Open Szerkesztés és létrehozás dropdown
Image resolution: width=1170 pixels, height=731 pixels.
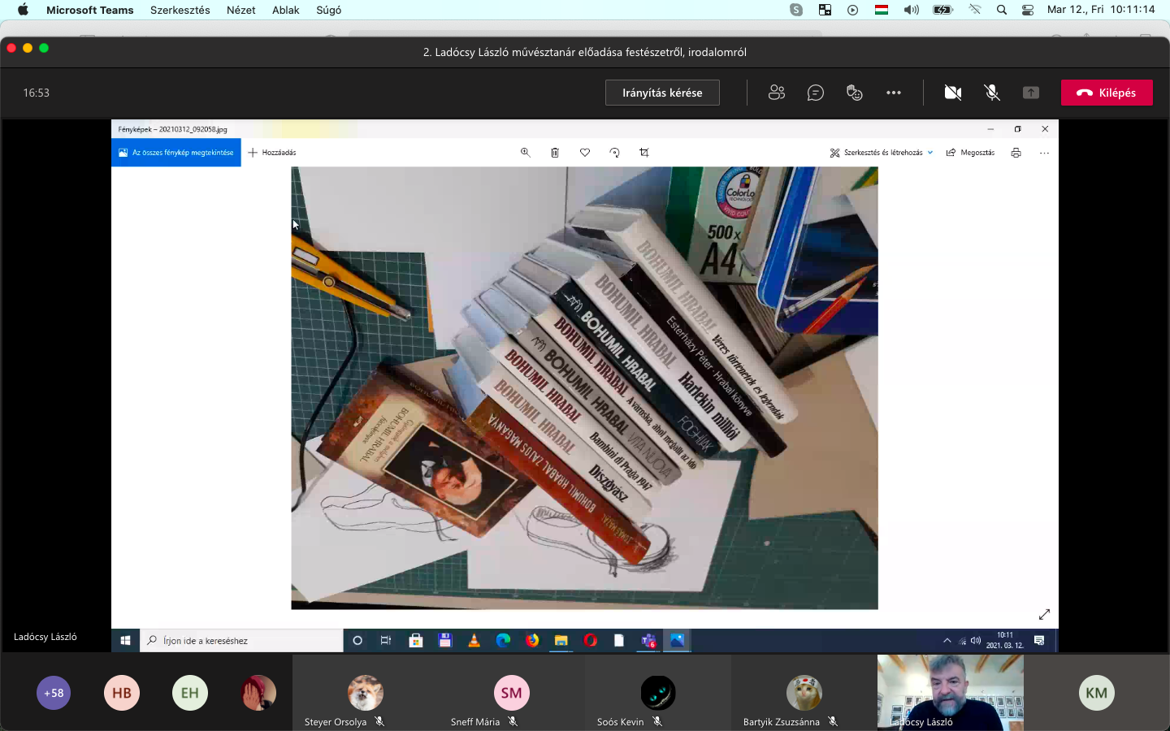tap(882, 153)
